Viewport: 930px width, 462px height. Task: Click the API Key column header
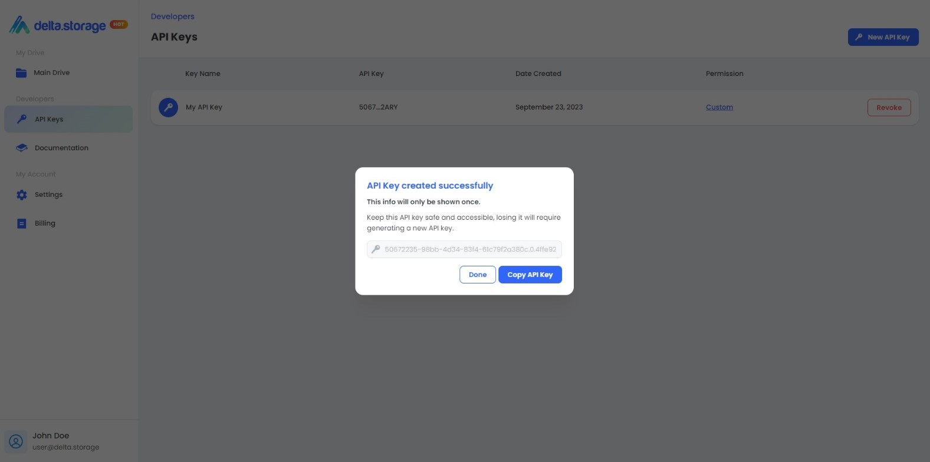click(371, 74)
